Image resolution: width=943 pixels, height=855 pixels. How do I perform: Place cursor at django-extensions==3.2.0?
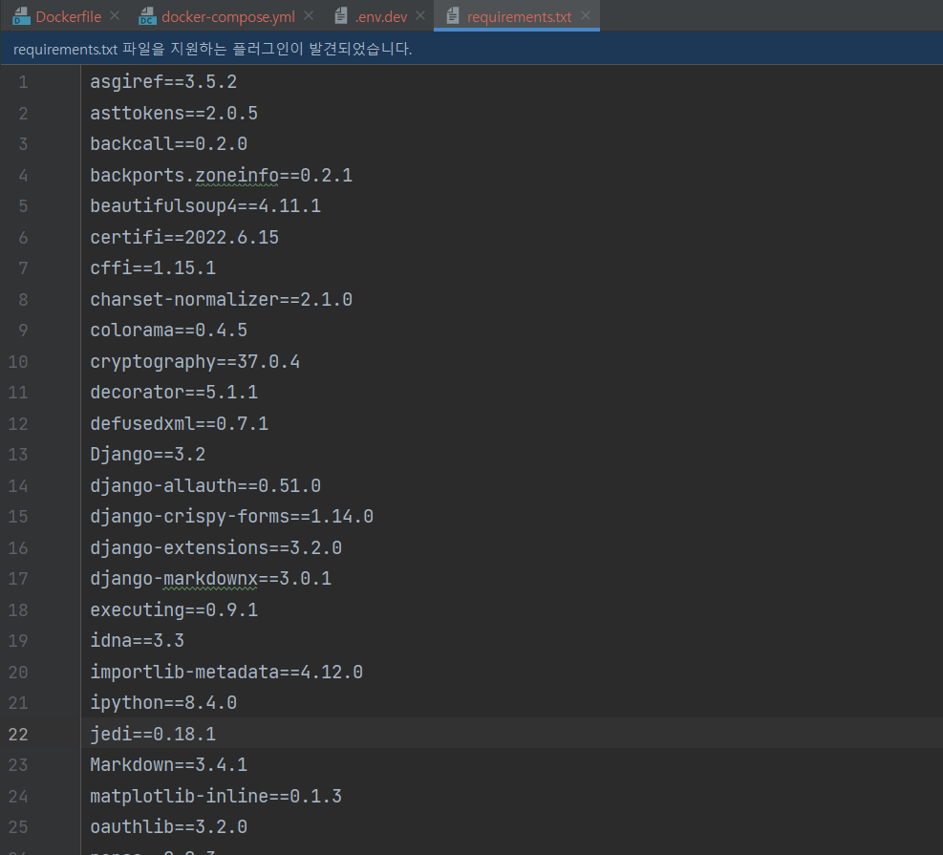(x=216, y=547)
